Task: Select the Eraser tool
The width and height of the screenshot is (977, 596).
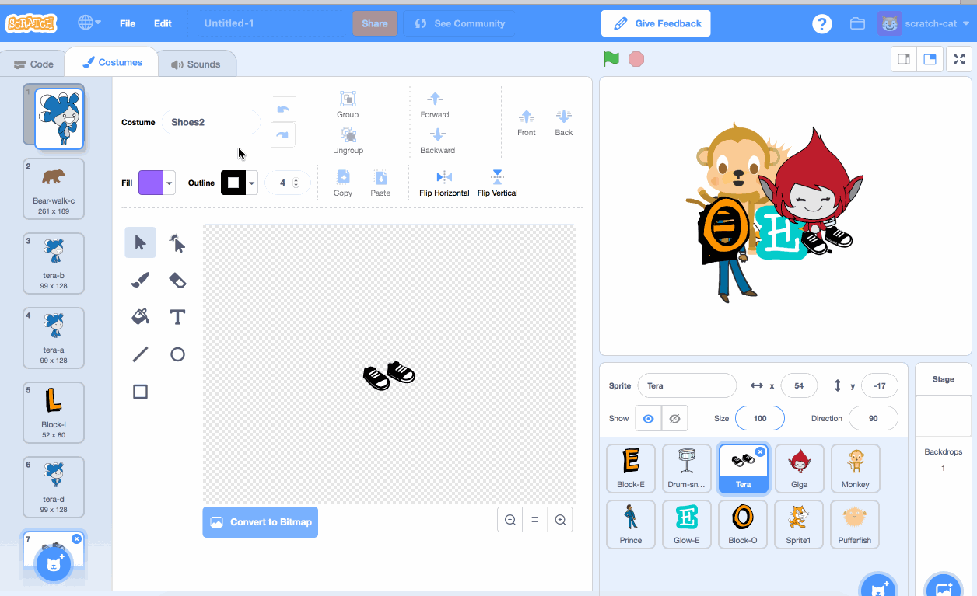Action: (x=177, y=280)
